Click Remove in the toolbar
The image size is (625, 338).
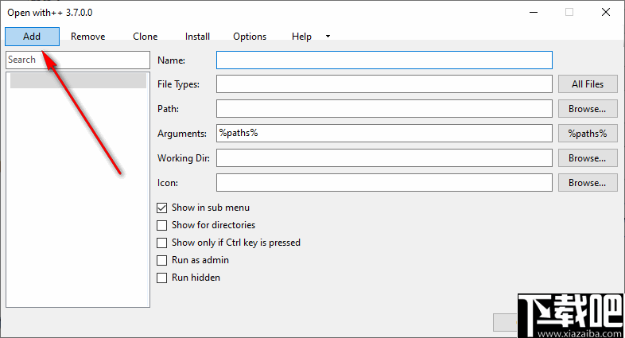tap(88, 37)
